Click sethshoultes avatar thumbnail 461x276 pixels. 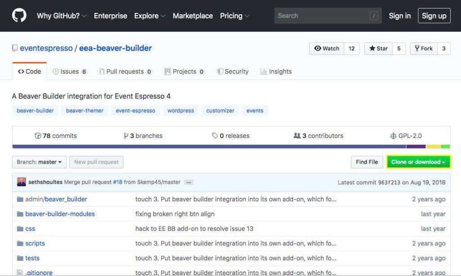(x=22, y=182)
